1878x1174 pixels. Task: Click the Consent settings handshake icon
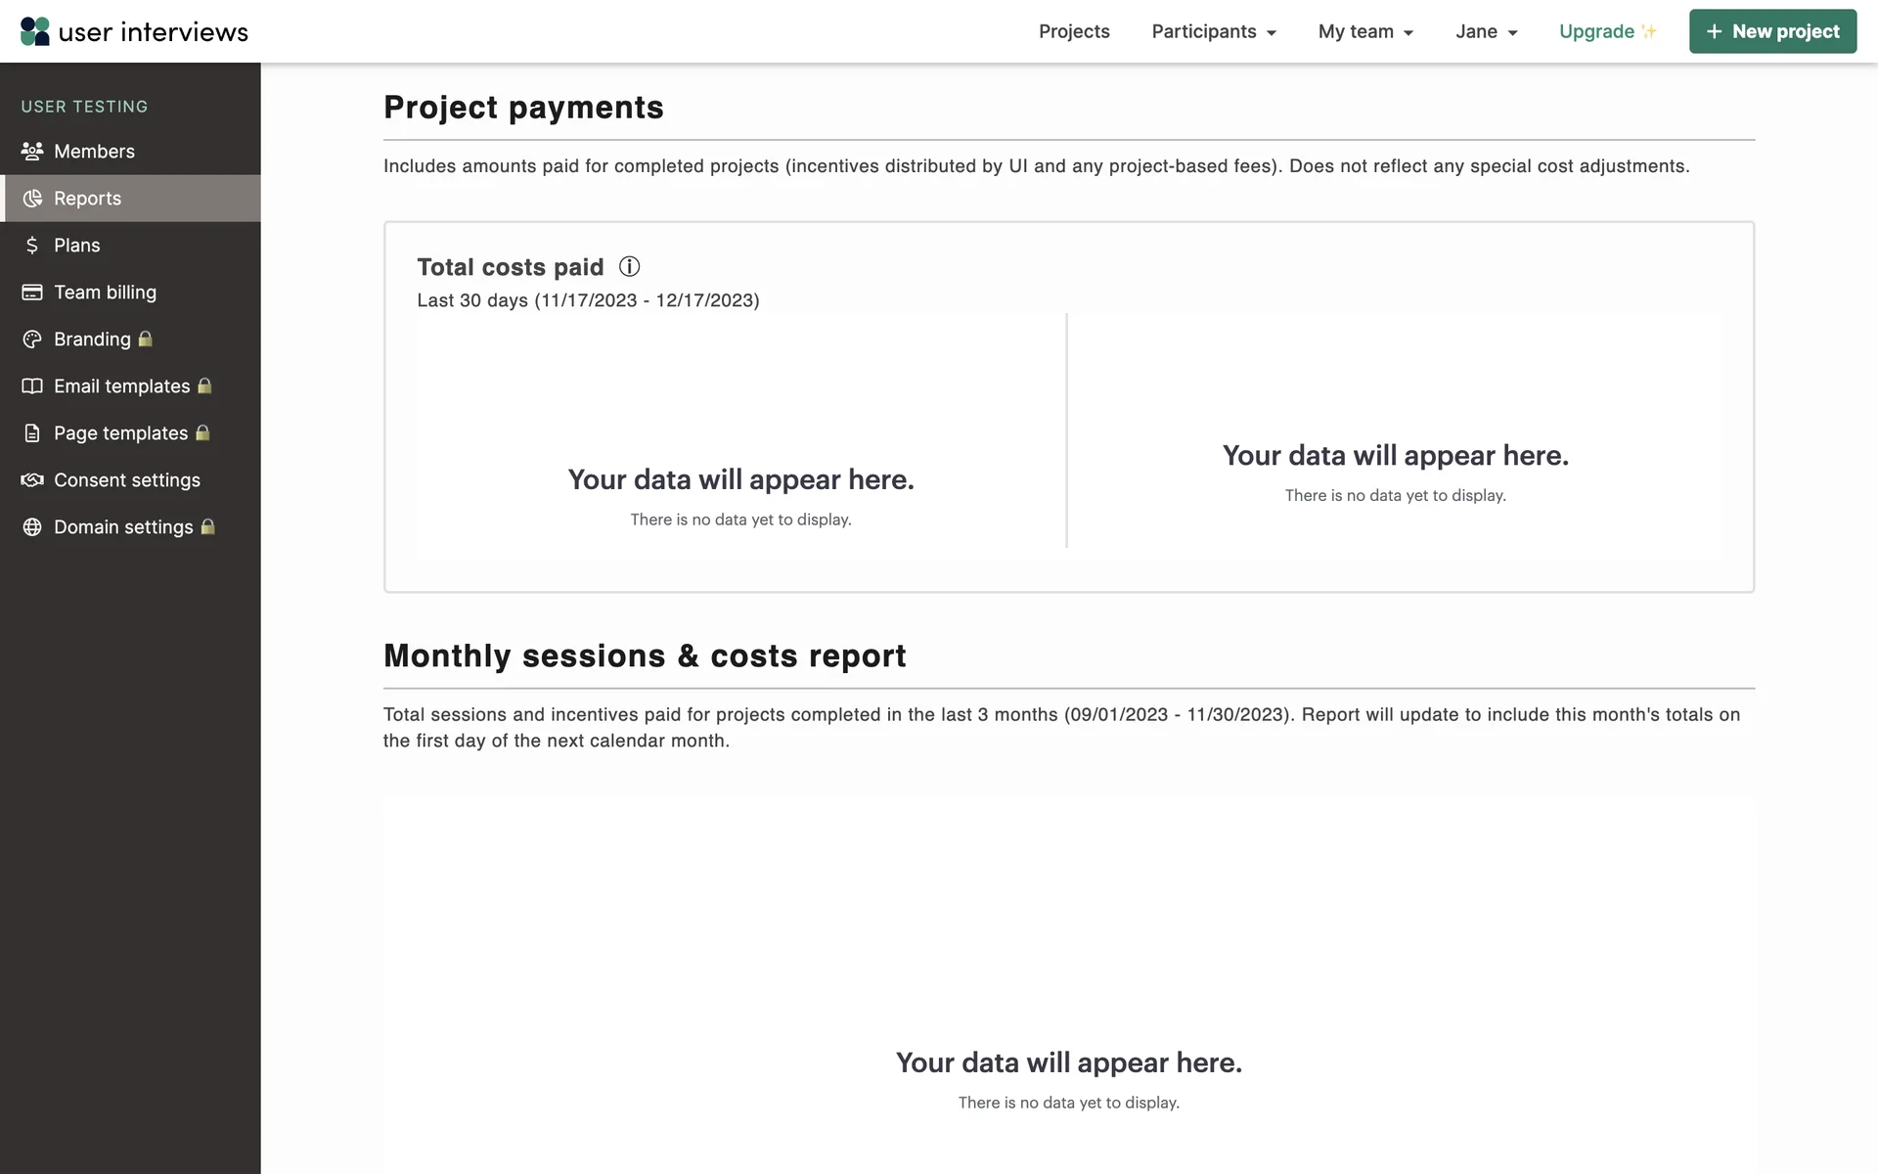click(32, 480)
